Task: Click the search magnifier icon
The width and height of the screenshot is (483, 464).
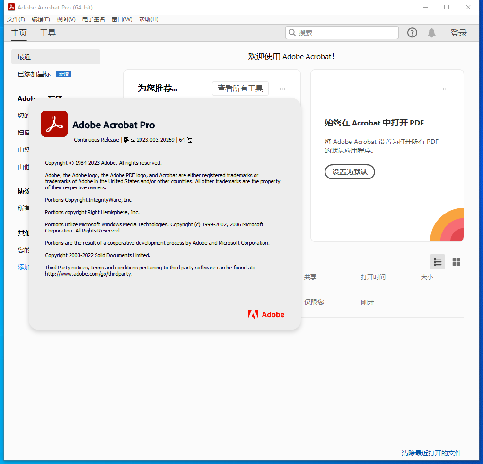Action: click(292, 33)
